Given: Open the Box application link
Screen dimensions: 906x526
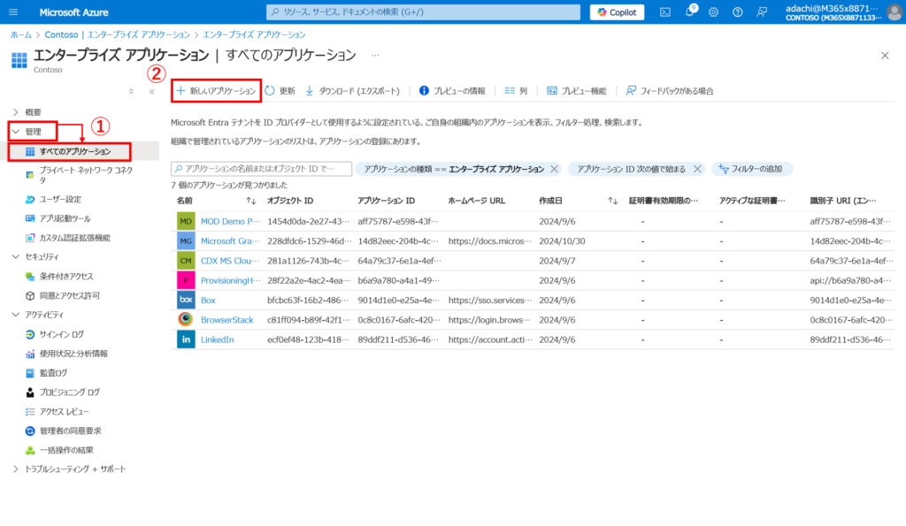Looking at the screenshot, I should pyautogui.click(x=208, y=301).
